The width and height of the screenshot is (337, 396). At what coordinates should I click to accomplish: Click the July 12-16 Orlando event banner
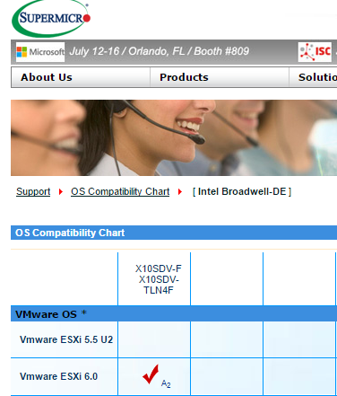click(160, 51)
